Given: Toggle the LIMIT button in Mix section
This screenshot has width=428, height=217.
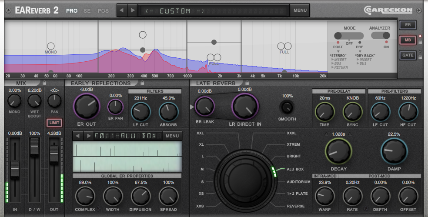Looking at the screenshot, I should tap(54, 123).
